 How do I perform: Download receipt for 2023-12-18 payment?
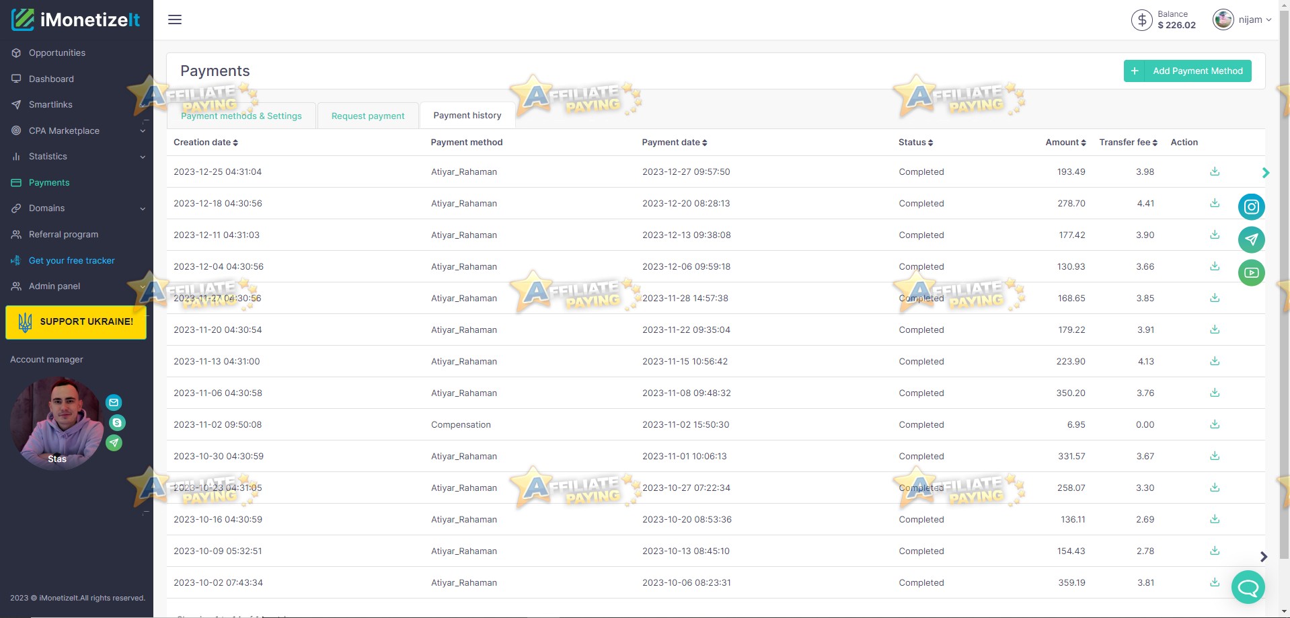click(1215, 203)
